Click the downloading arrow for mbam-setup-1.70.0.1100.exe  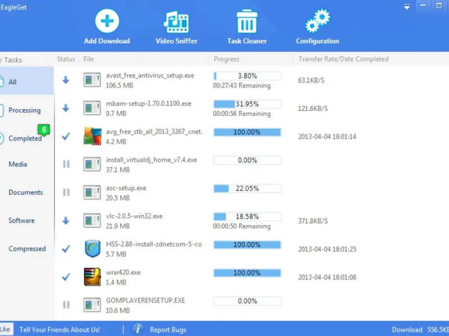click(66, 108)
